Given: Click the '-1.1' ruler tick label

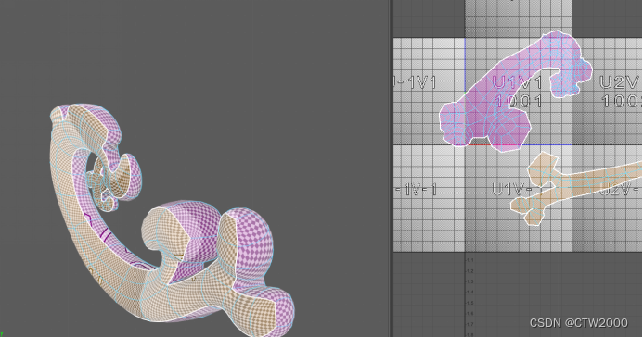Looking at the screenshot, I should 469,260.
